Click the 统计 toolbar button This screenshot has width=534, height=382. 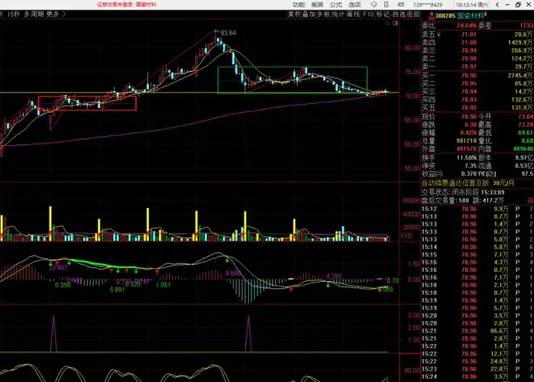tap(338, 15)
